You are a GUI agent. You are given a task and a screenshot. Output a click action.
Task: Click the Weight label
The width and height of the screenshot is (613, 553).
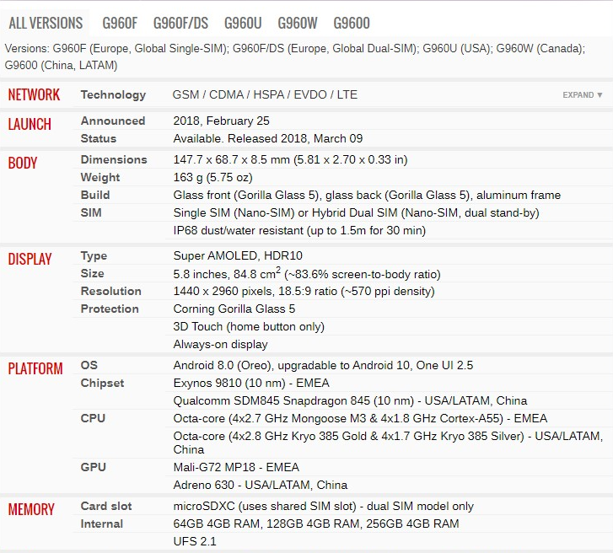point(100,177)
